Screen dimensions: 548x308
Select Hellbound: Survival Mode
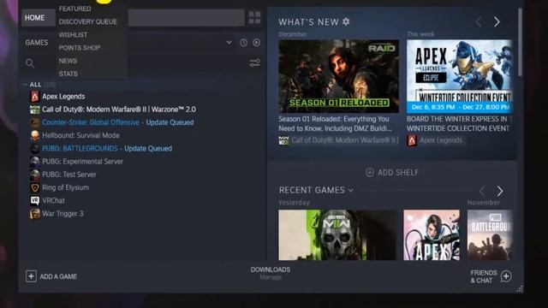pyautogui.click(x=80, y=135)
